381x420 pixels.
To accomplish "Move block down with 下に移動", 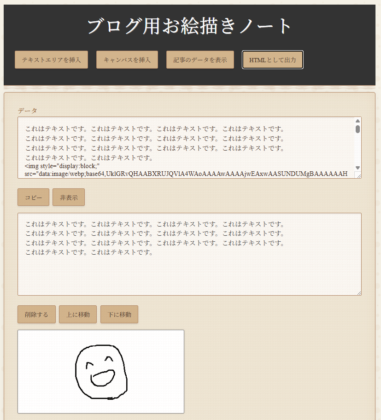I will 119,314.
